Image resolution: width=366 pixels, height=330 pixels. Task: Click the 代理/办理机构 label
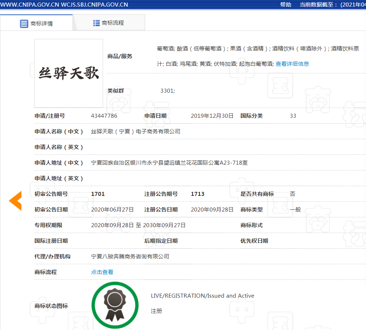coord(53,257)
